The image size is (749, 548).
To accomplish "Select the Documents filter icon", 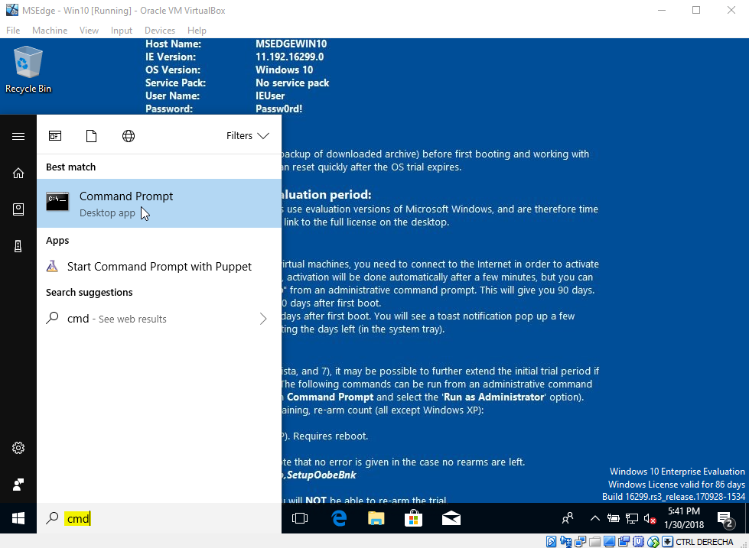I will [x=92, y=136].
